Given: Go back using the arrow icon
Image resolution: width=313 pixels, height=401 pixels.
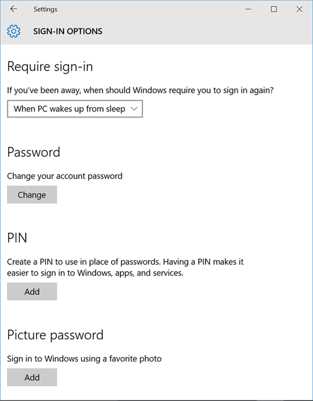Looking at the screenshot, I should coord(14,9).
